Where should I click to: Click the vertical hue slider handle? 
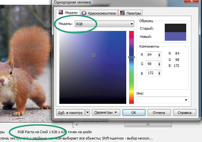[x=131, y=57]
